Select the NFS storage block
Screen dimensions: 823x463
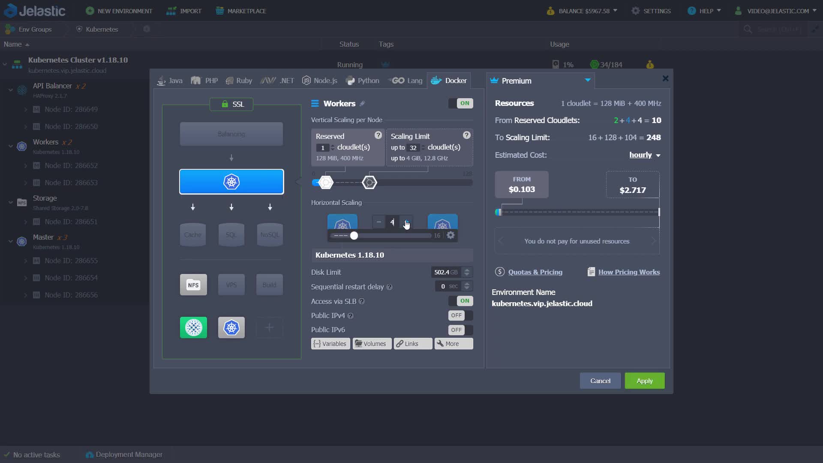pos(193,284)
